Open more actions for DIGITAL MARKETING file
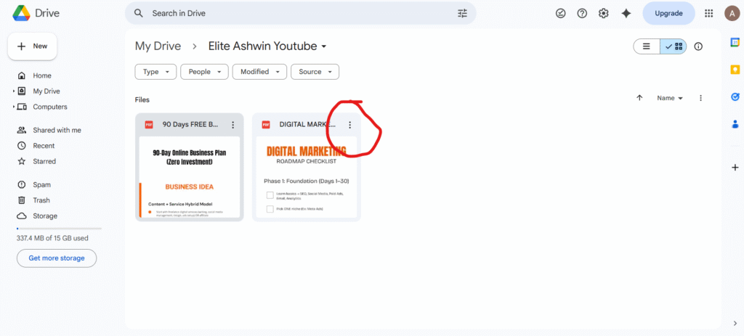Image resolution: width=744 pixels, height=336 pixels. 349,125
